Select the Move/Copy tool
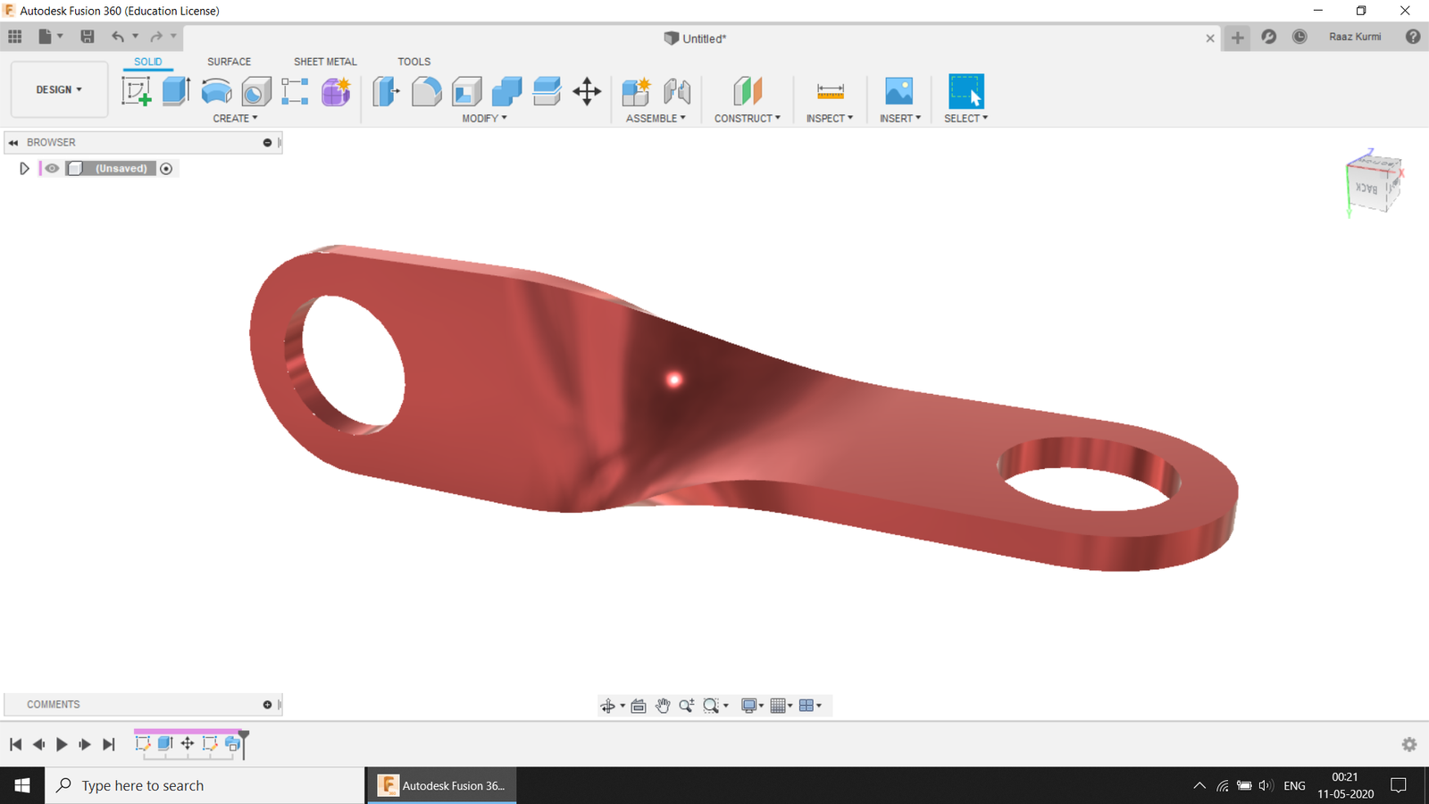Screen dimensions: 1429x804 [587, 91]
